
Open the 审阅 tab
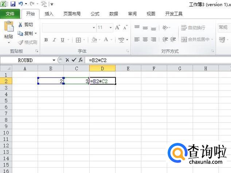tap(132, 14)
